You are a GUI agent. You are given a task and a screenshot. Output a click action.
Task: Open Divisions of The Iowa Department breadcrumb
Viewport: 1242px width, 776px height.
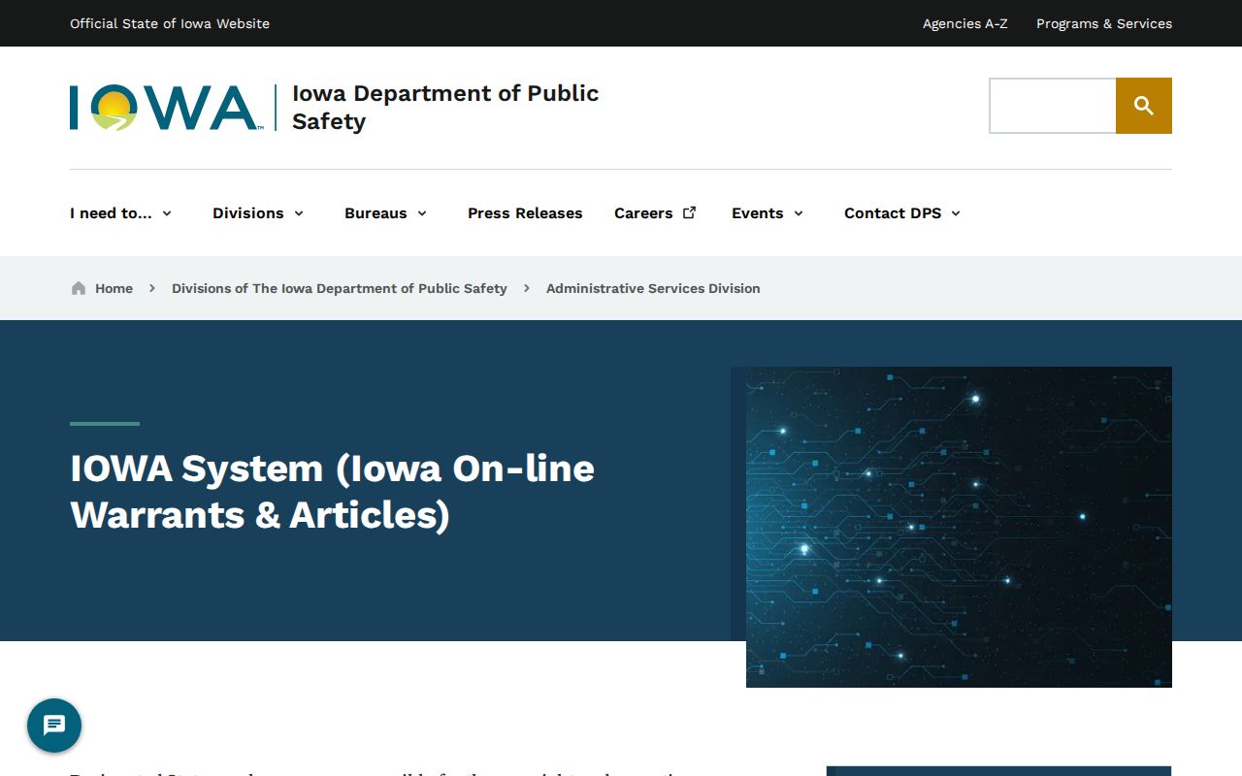(340, 288)
